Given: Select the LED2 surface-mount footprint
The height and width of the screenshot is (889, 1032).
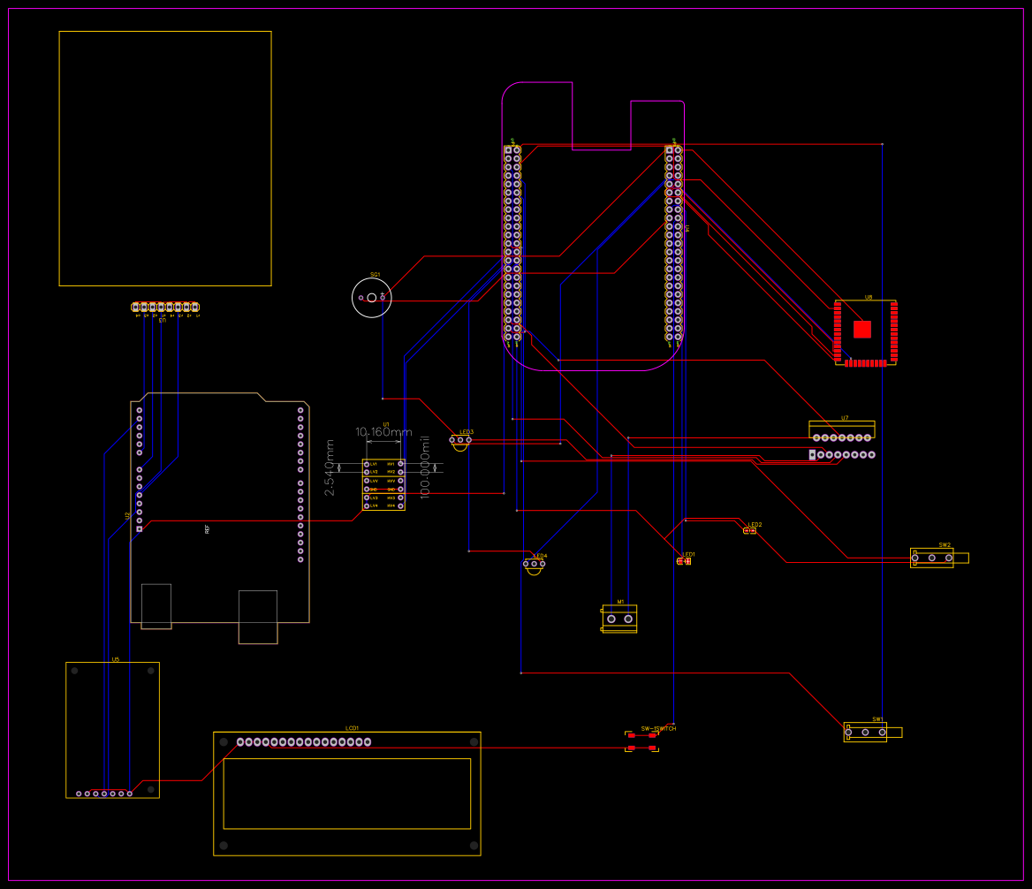Looking at the screenshot, I should point(750,531).
